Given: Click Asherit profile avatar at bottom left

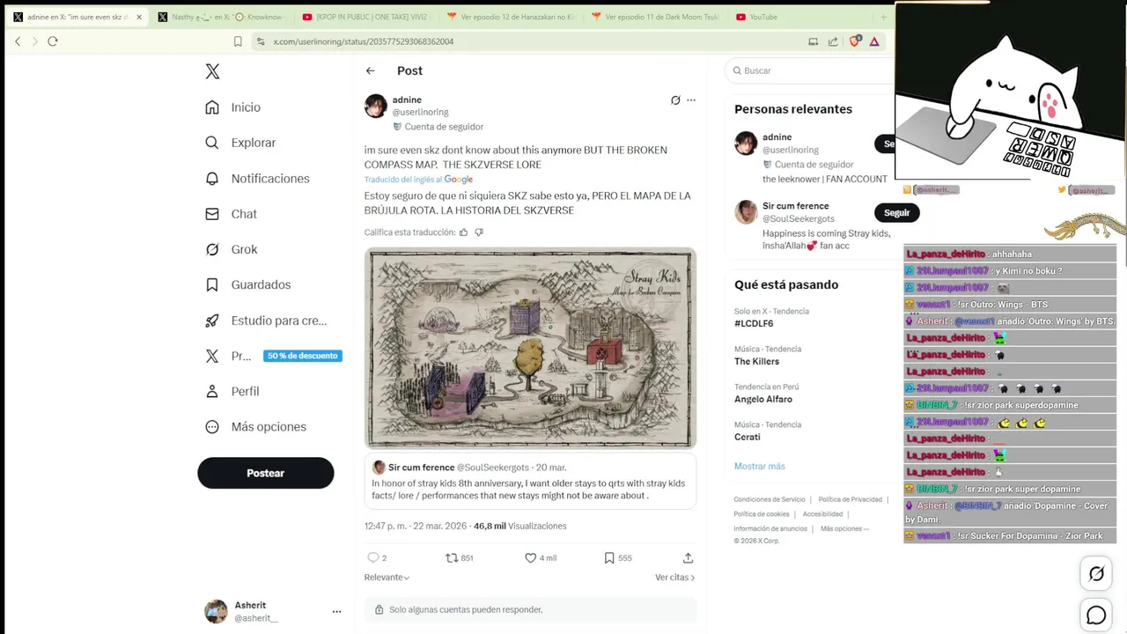Looking at the screenshot, I should tap(216, 611).
